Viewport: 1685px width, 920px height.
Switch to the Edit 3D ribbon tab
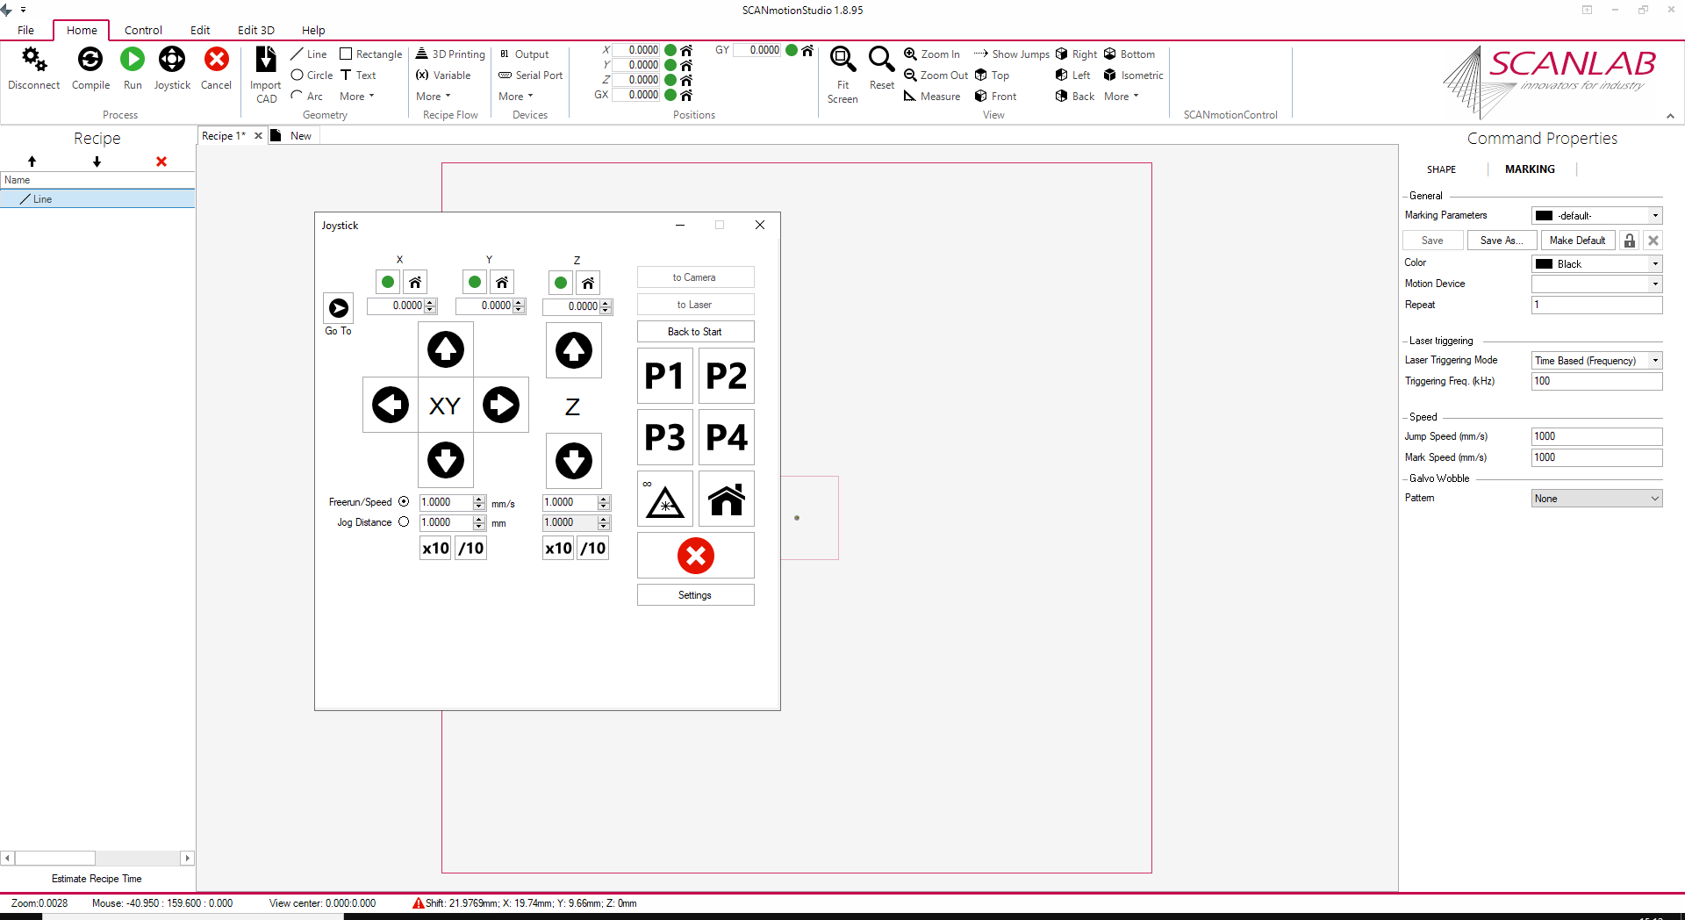tap(256, 30)
